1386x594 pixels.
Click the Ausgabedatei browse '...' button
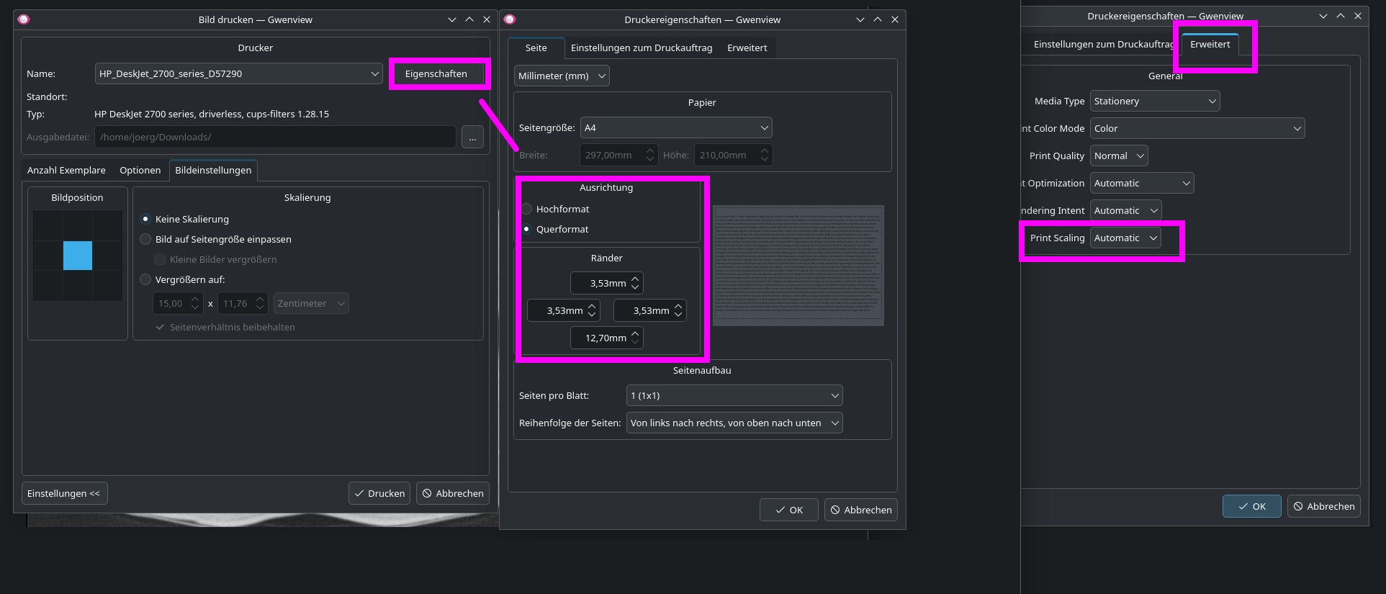pos(472,137)
